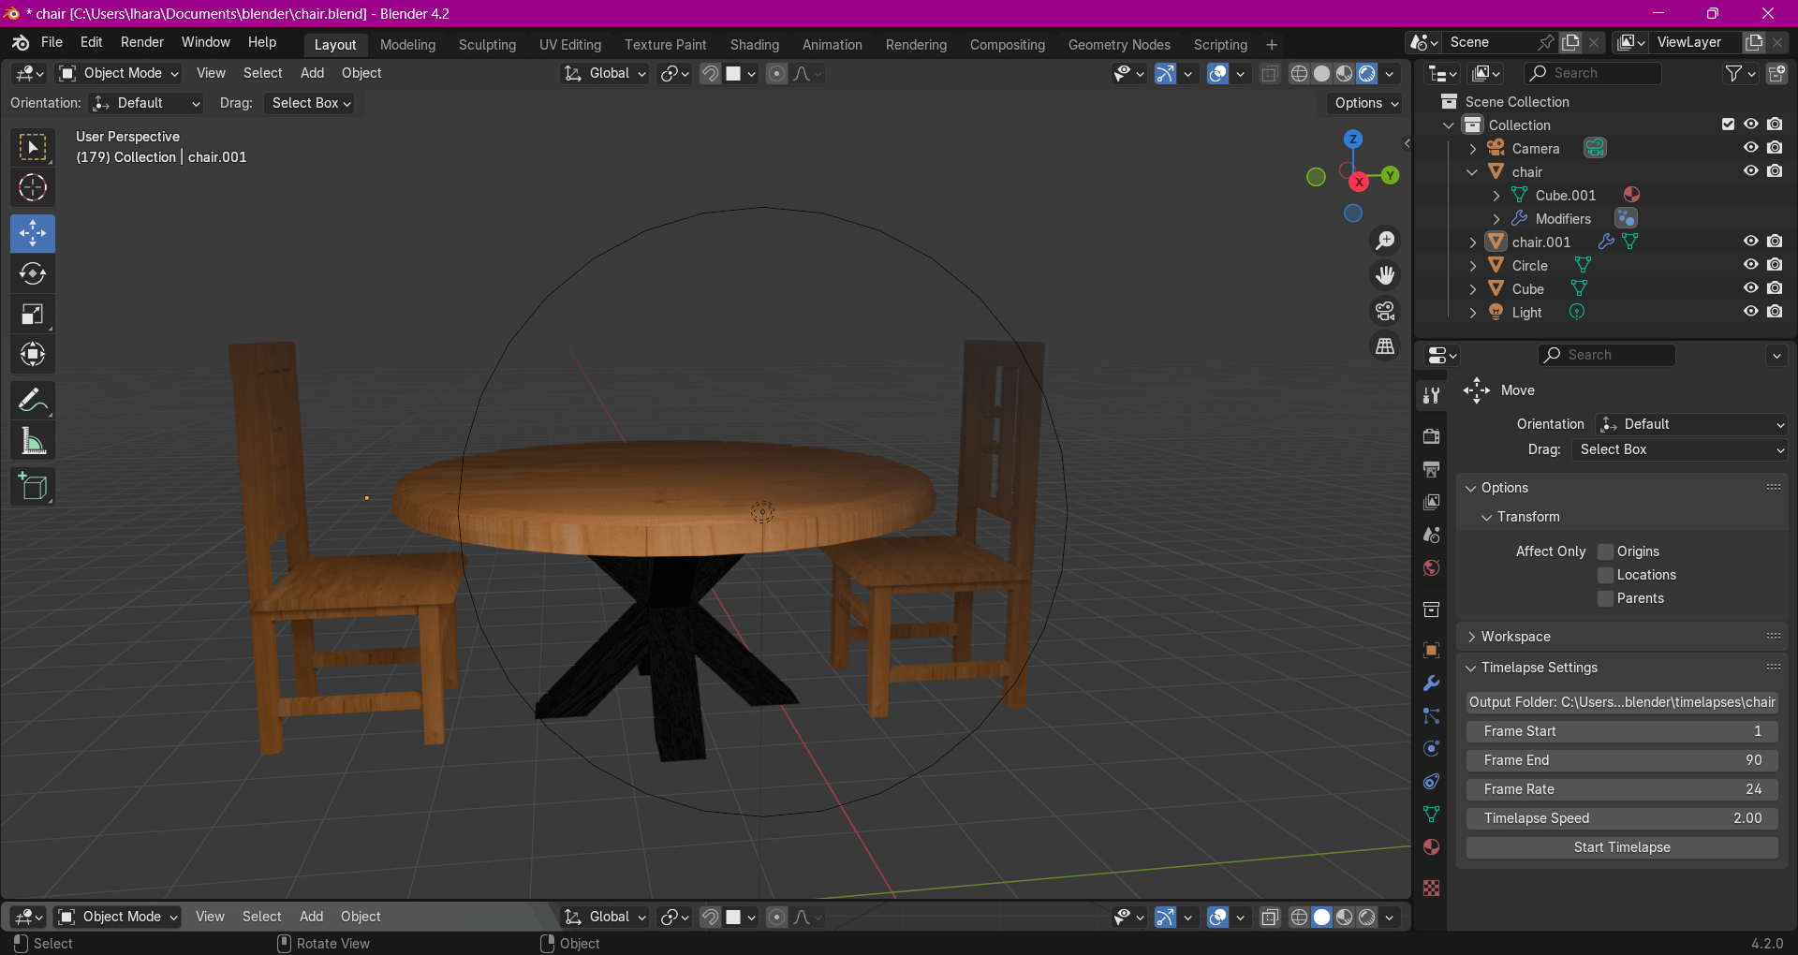Viewport: 1798px width, 955px height.
Task: Disable the Light in renders
Action: (1775, 312)
